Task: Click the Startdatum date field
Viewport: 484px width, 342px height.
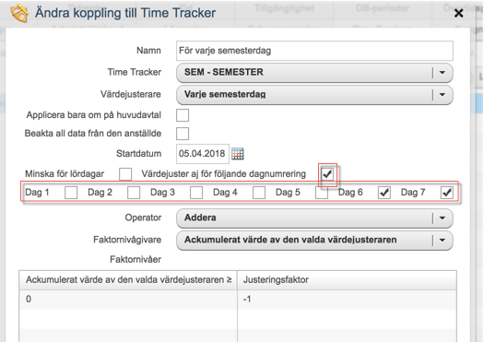Action: [203, 154]
